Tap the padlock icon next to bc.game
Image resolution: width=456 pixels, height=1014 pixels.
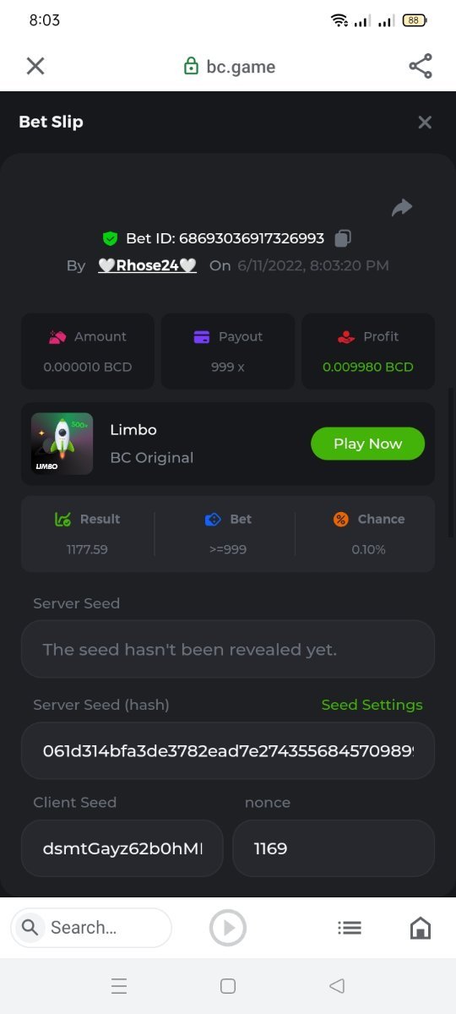(192, 67)
